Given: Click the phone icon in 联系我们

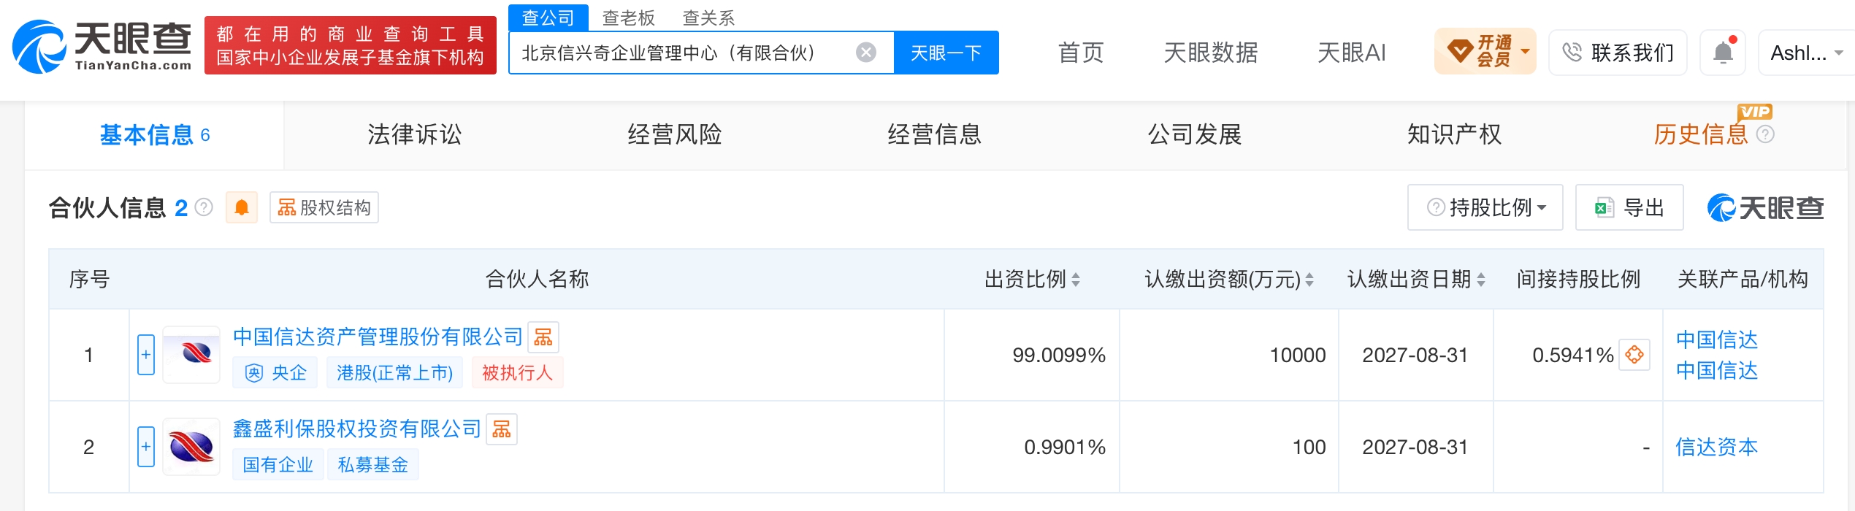Looking at the screenshot, I should (x=1572, y=53).
